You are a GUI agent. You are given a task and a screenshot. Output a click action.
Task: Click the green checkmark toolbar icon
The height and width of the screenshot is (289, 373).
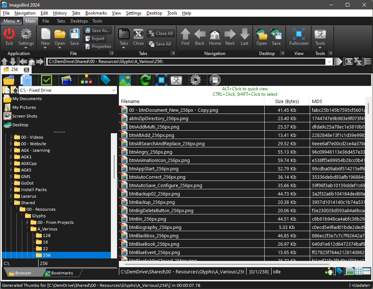point(47,80)
